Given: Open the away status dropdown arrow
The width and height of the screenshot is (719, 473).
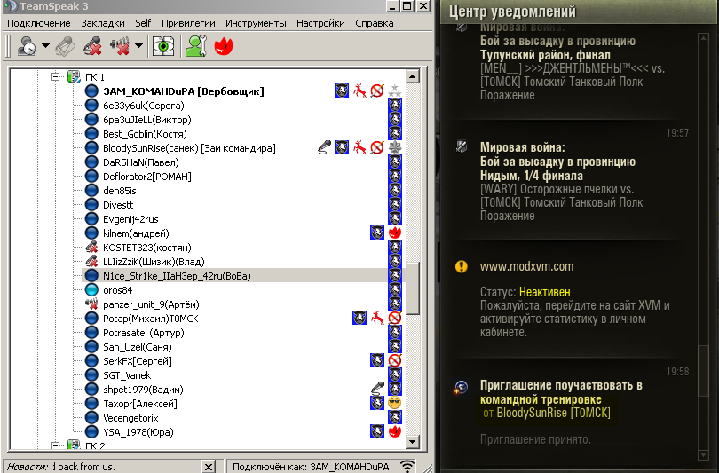Looking at the screenshot, I should point(45,46).
